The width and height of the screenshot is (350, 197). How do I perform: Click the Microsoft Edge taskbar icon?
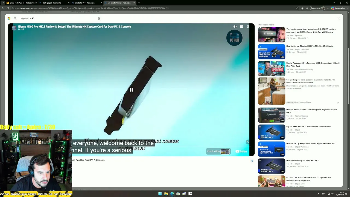[172, 194]
